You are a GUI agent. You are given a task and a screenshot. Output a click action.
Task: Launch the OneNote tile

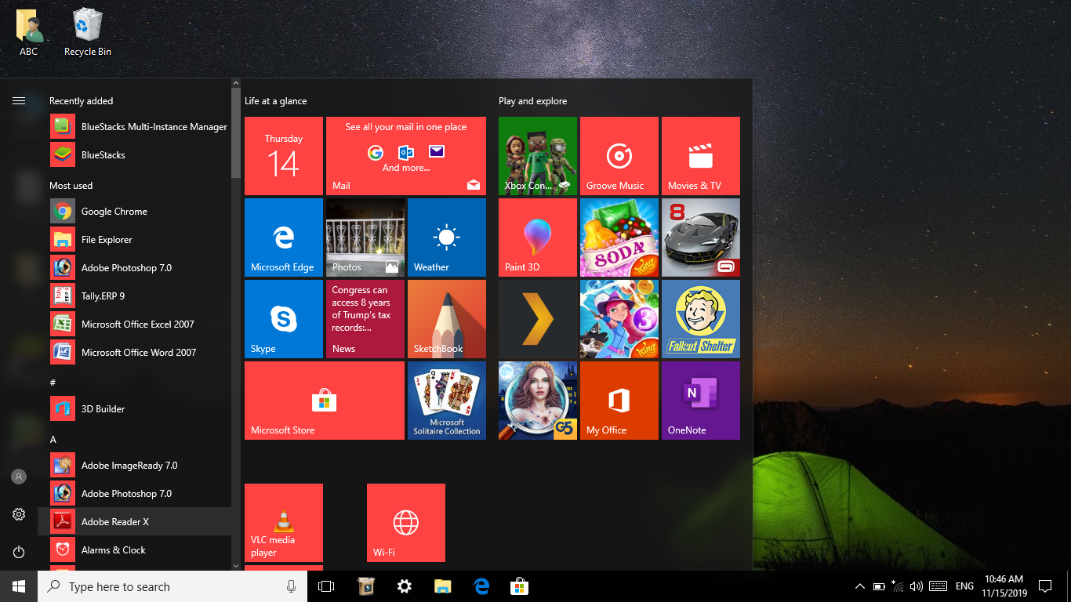coord(701,401)
